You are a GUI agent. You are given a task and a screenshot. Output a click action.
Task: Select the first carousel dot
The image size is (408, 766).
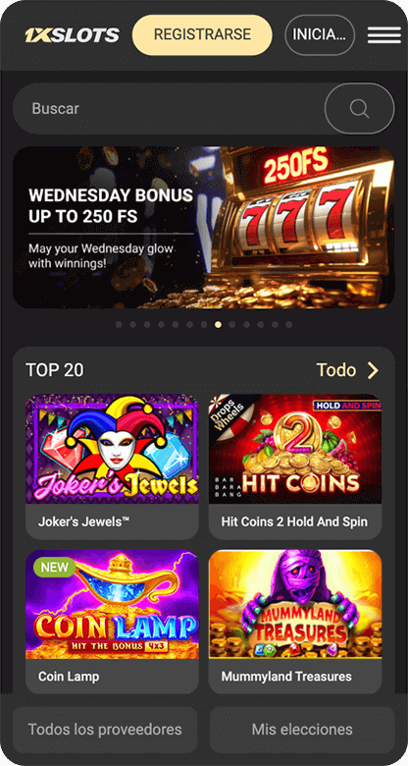[119, 324]
